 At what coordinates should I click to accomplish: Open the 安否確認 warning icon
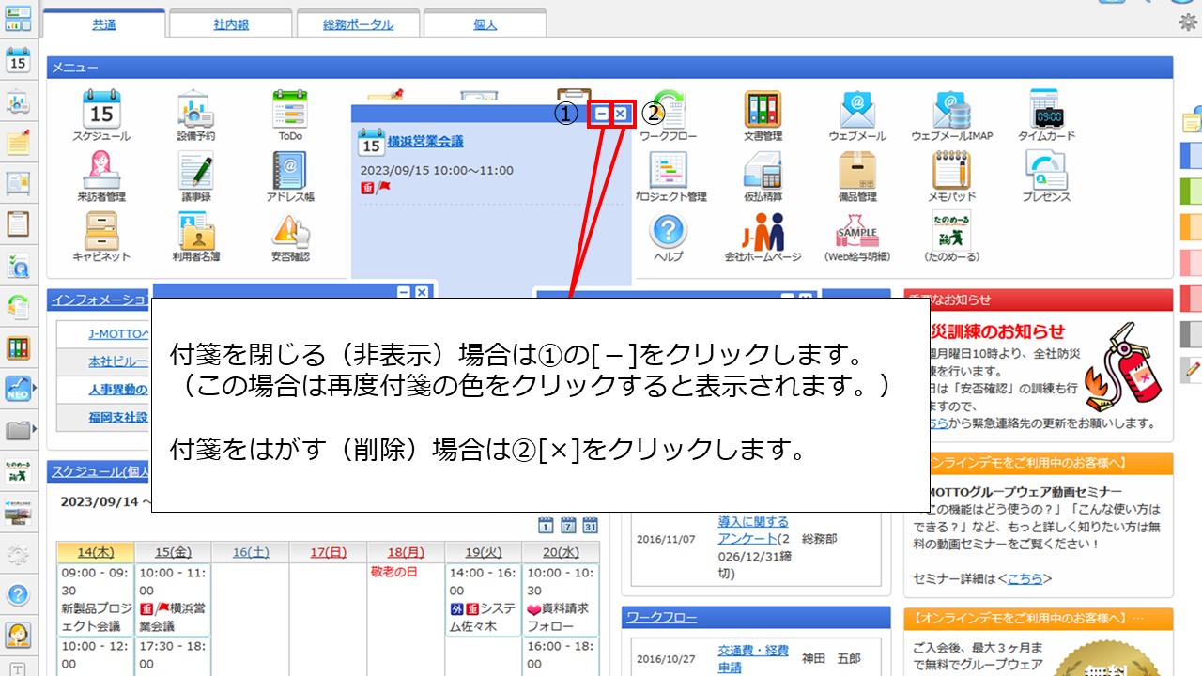(289, 231)
